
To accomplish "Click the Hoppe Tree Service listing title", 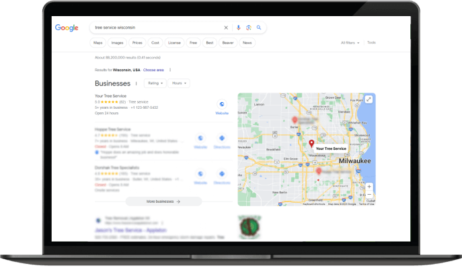I will point(112,130).
